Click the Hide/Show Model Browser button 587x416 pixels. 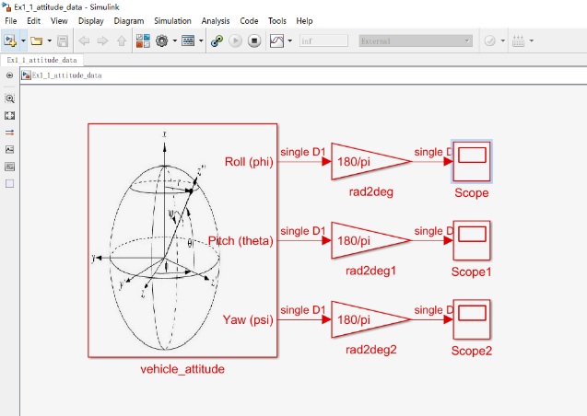point(10,75)
